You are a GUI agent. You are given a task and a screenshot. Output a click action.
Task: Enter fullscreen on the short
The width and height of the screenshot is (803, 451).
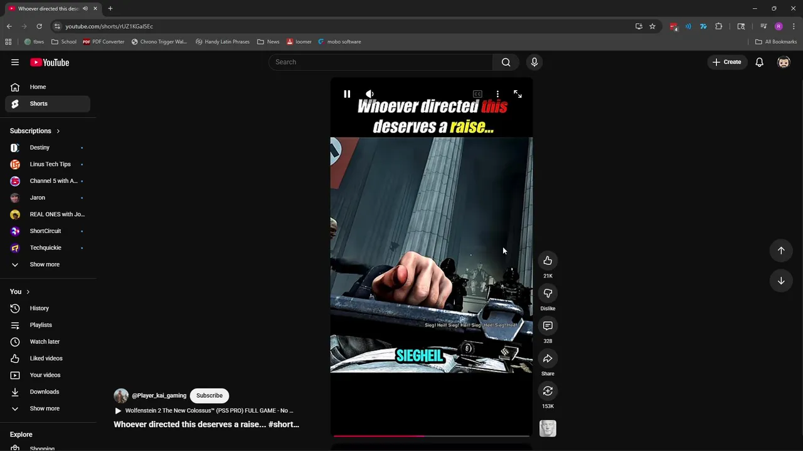pyautogui.click(x=518, y=94)
